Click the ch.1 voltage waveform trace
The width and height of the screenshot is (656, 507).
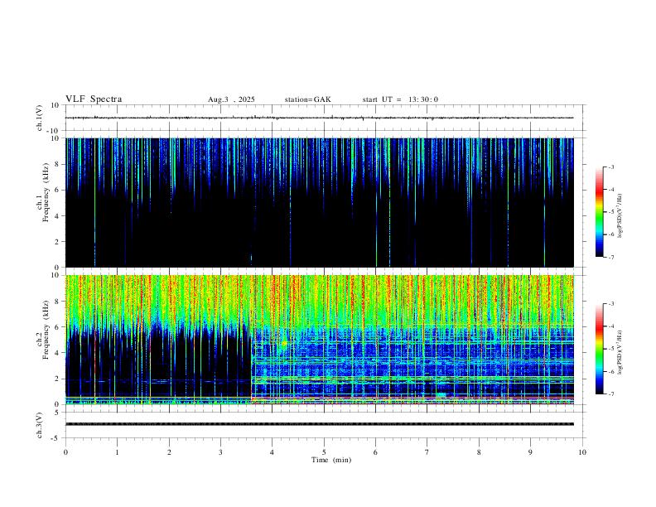pos(319,118)
